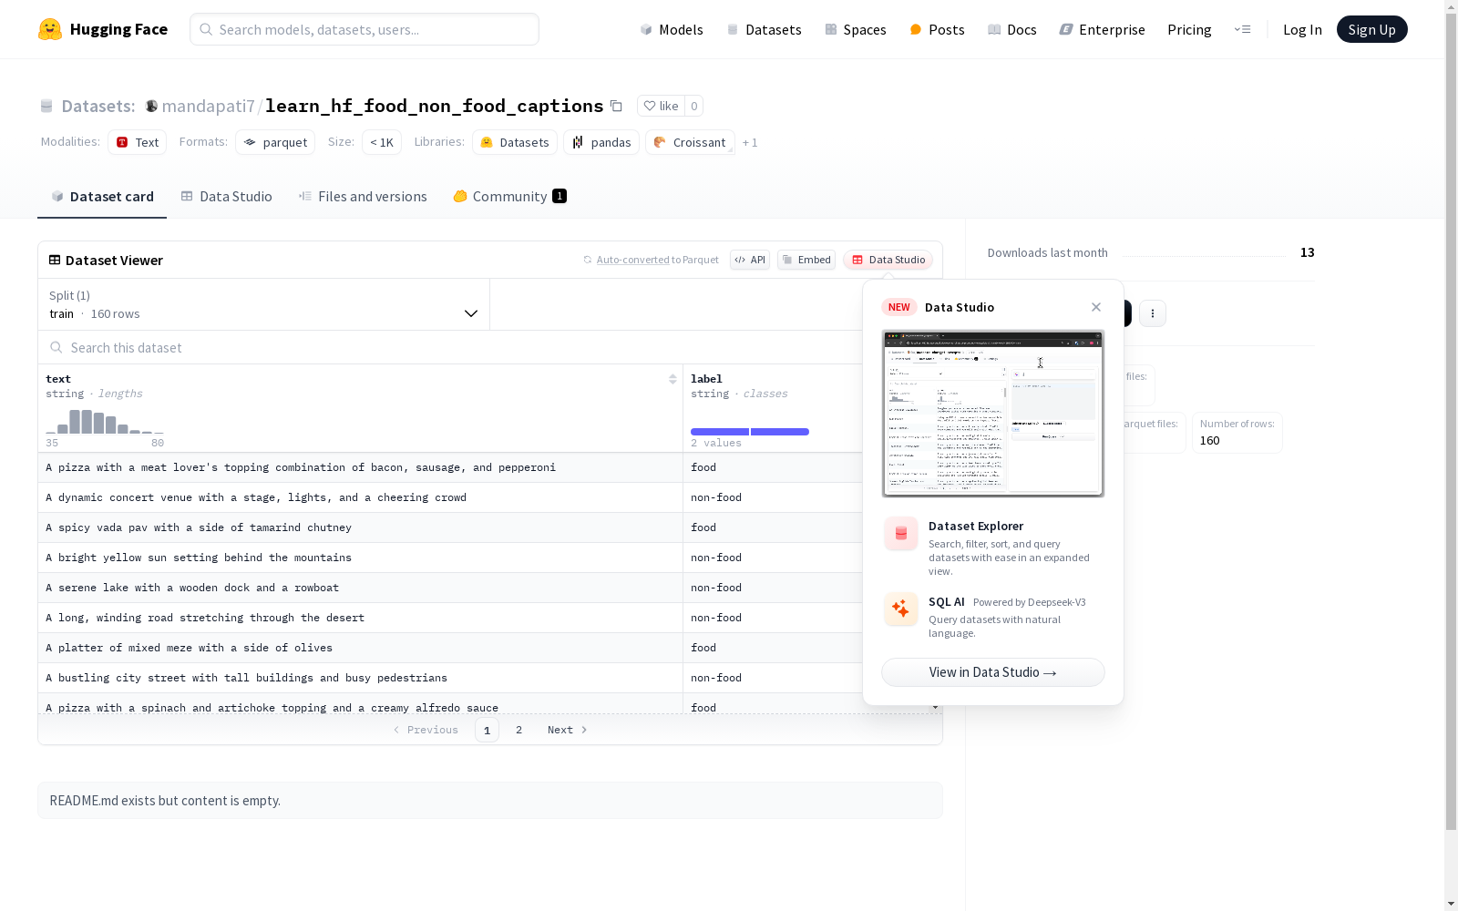Open the SQL AI entry
Screen dimensions: 1458x911
click(x=993, y=617)
